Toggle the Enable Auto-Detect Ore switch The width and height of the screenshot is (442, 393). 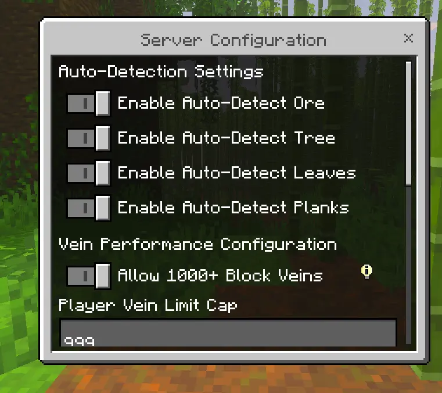88,103
